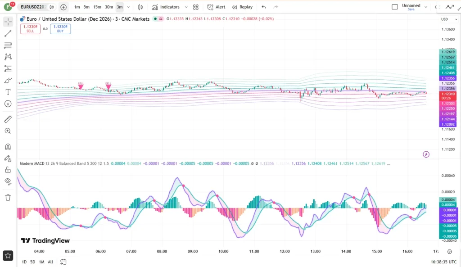This screenshot has width=461, height=267.
Task: Toggle lock all drawings
Action: [8, 170]
